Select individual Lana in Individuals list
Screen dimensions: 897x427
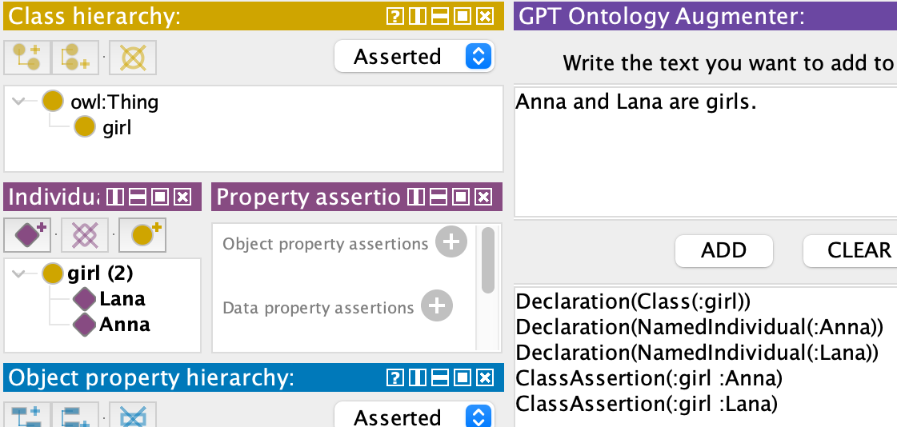[x=122, y=299]
